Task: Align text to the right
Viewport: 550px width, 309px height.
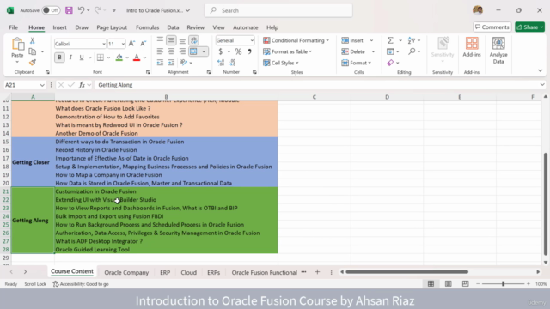Action: [x=182, y=51]
